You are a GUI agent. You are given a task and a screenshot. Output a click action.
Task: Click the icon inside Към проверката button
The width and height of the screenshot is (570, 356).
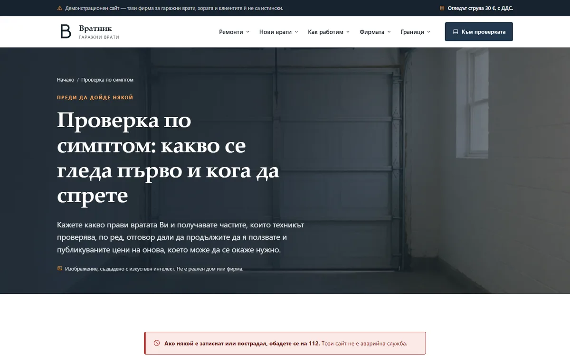456,32
